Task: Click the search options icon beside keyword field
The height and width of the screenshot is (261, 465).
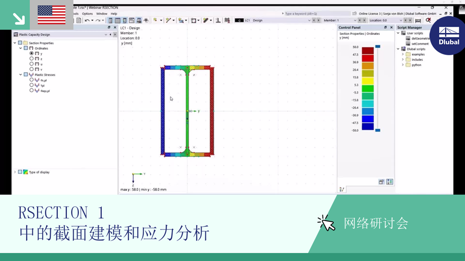Action: point(354,13)
